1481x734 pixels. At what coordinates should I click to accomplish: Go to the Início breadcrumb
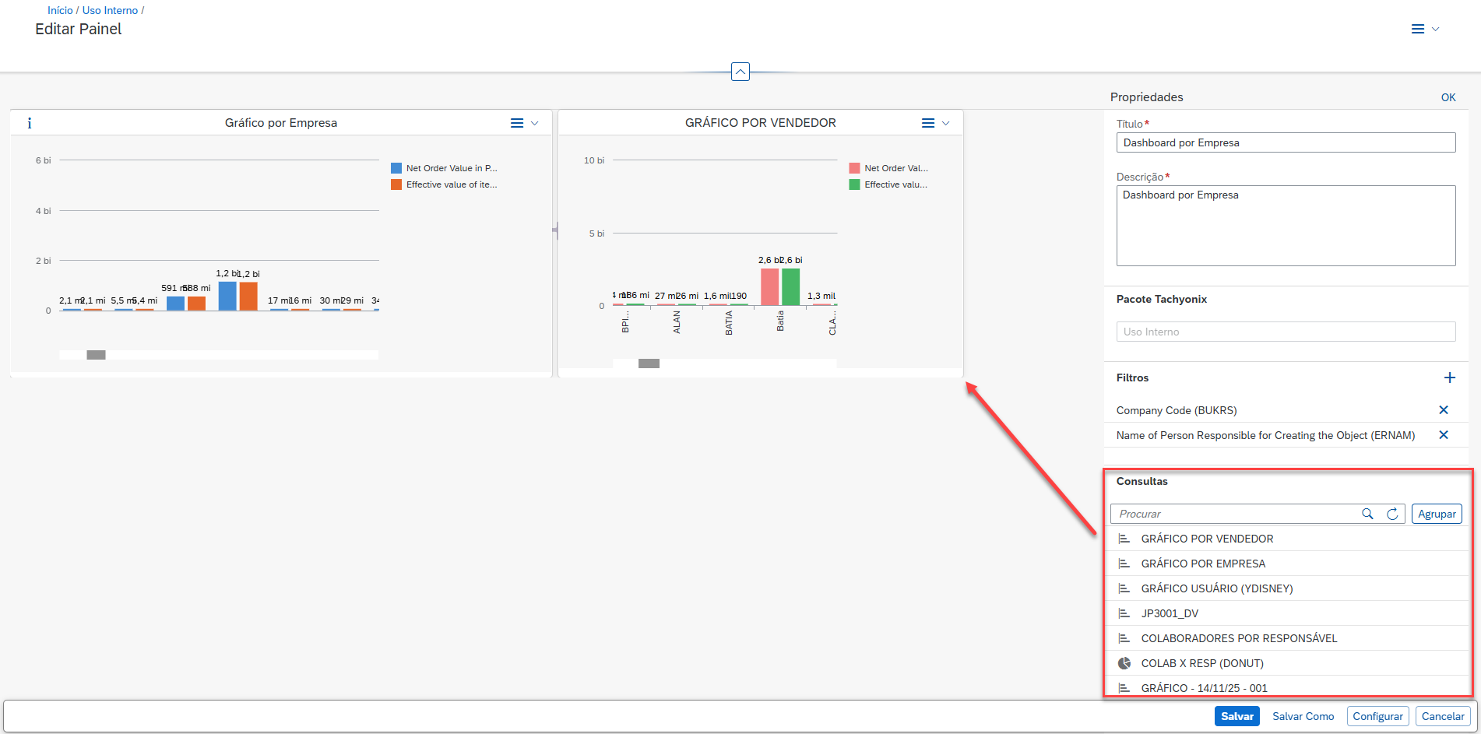[60, 10]
